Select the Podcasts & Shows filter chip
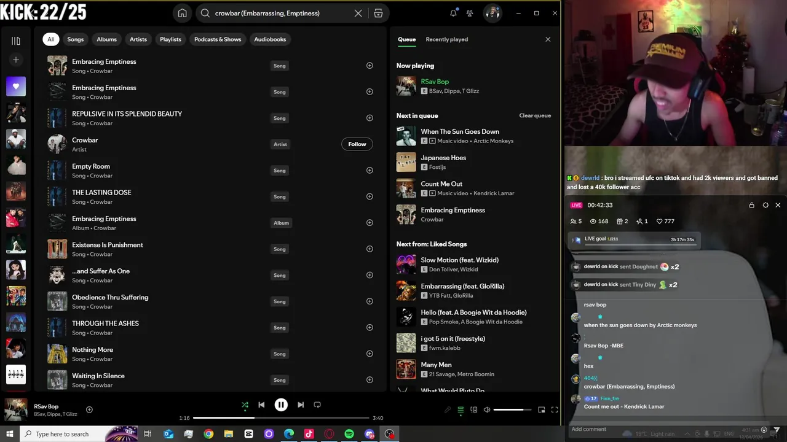The width and height of the screenshot is (787, 442). click(x=218, y=39)
